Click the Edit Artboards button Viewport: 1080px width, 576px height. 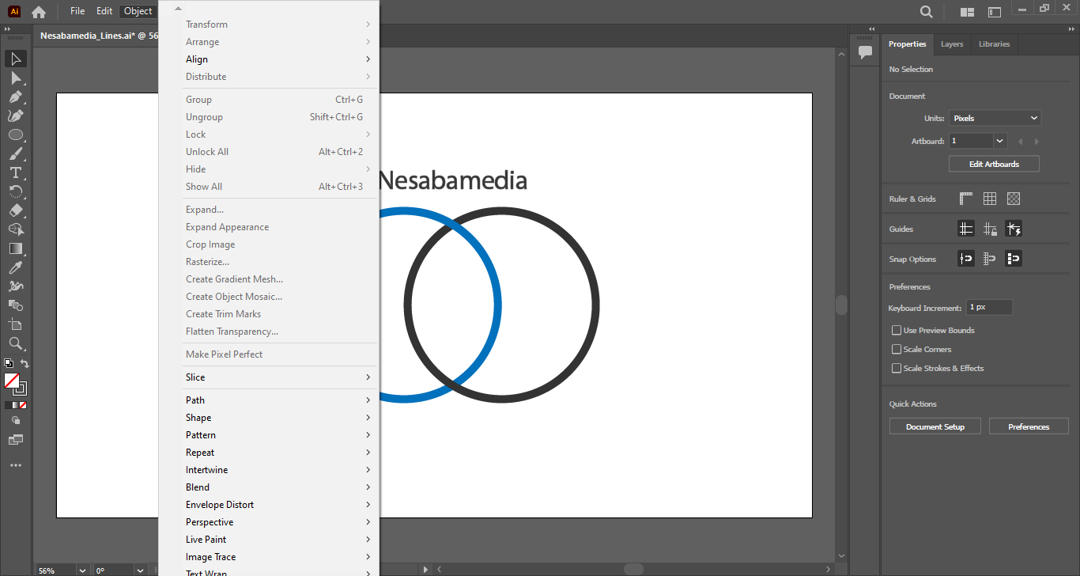point(993,165)
